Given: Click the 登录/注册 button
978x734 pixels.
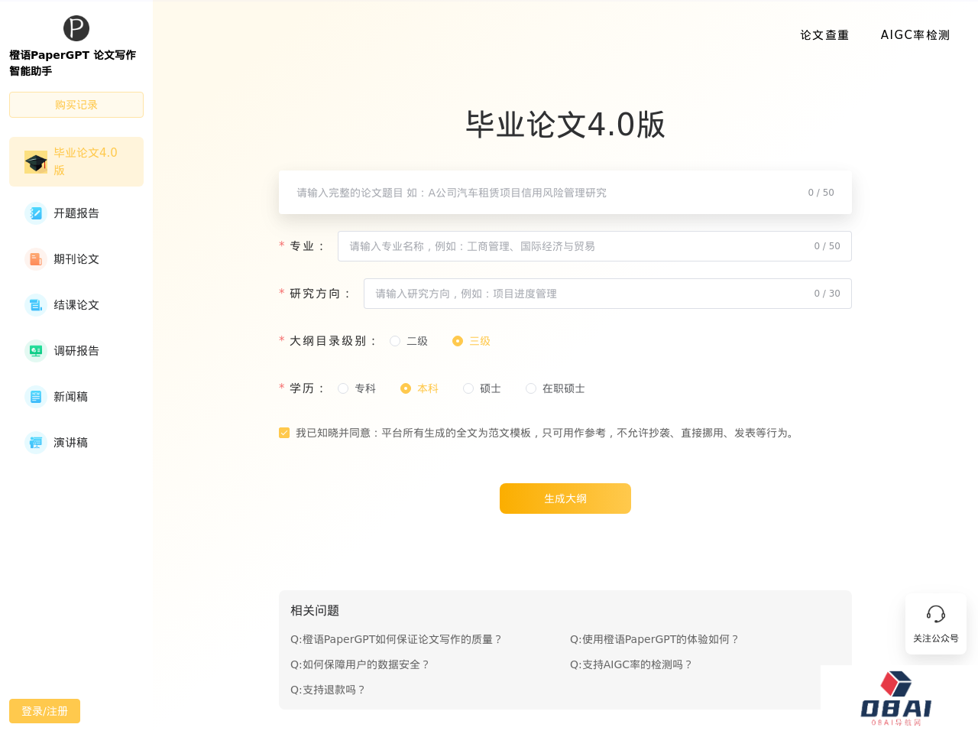Looking at the screenshot, I should pyautogui.click(x=44, y=711).
